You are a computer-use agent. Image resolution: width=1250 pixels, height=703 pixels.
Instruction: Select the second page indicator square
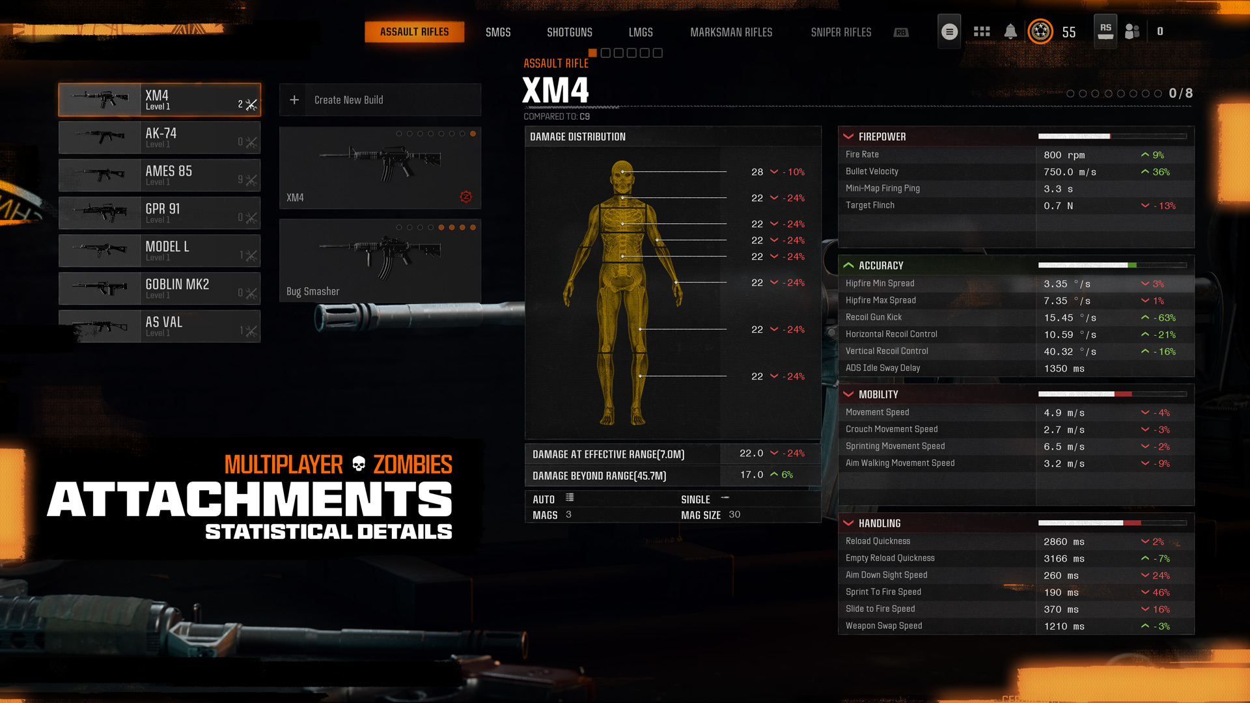point(605,53)
